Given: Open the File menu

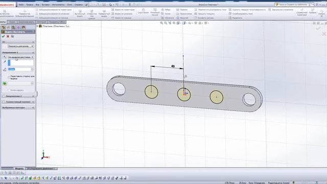Looking at the screenshot, I should coord(21,5).
